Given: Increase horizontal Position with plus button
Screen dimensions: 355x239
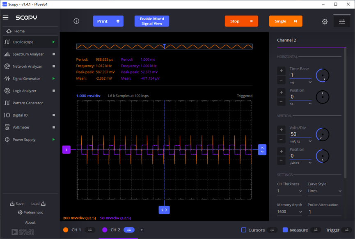Looking at the screenshot, I should [x=281, y=92].
